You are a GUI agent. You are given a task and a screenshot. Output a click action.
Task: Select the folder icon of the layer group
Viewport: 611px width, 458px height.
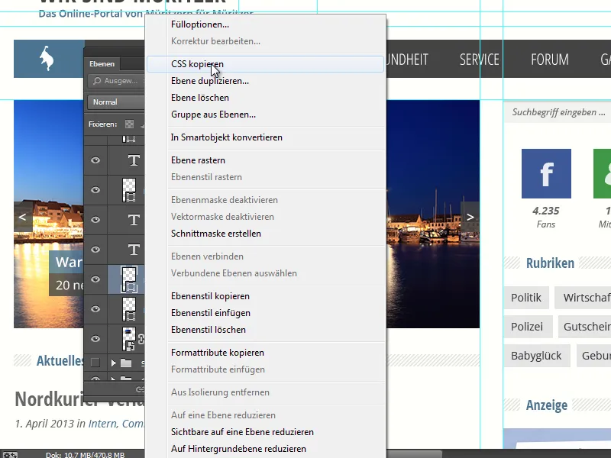pos(126,363)
